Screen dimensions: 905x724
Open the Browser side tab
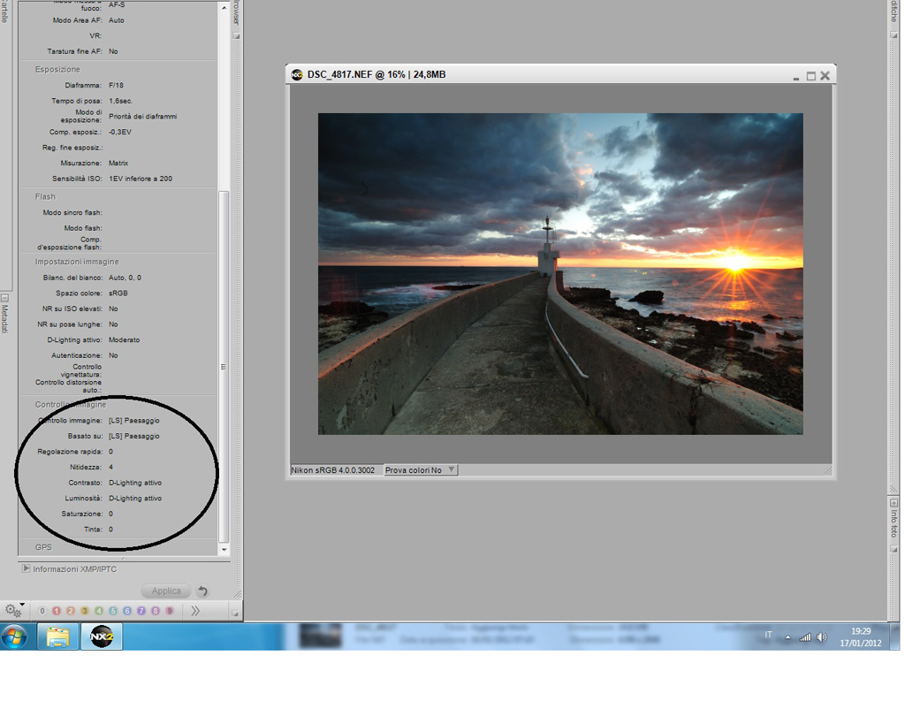236,12
